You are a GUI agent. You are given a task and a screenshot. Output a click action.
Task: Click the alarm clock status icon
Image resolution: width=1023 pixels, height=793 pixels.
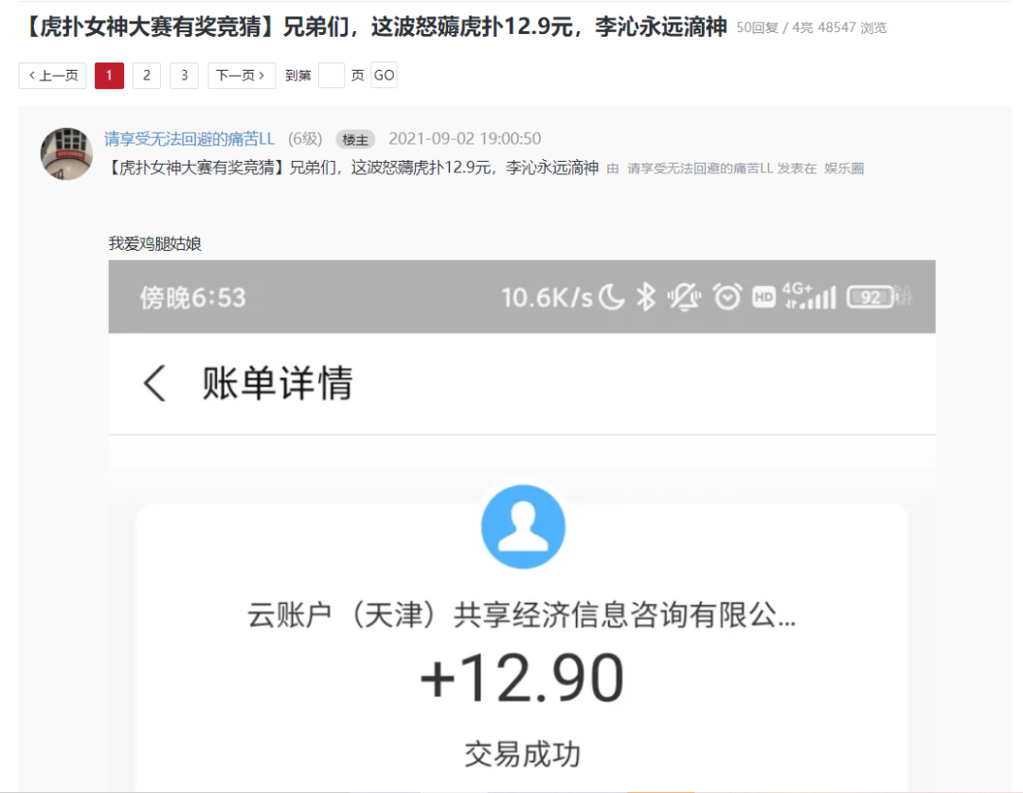[727, 297]
